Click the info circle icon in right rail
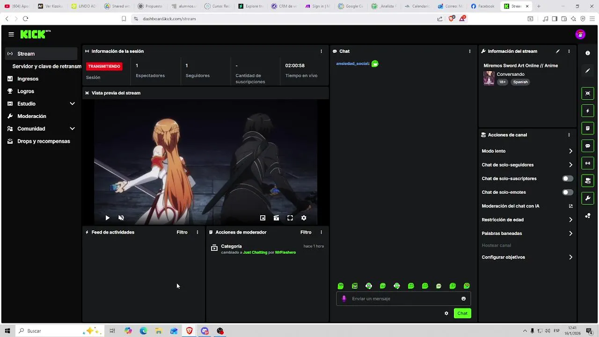This screenshot has width=599, height=337. (x=588, y=53)
